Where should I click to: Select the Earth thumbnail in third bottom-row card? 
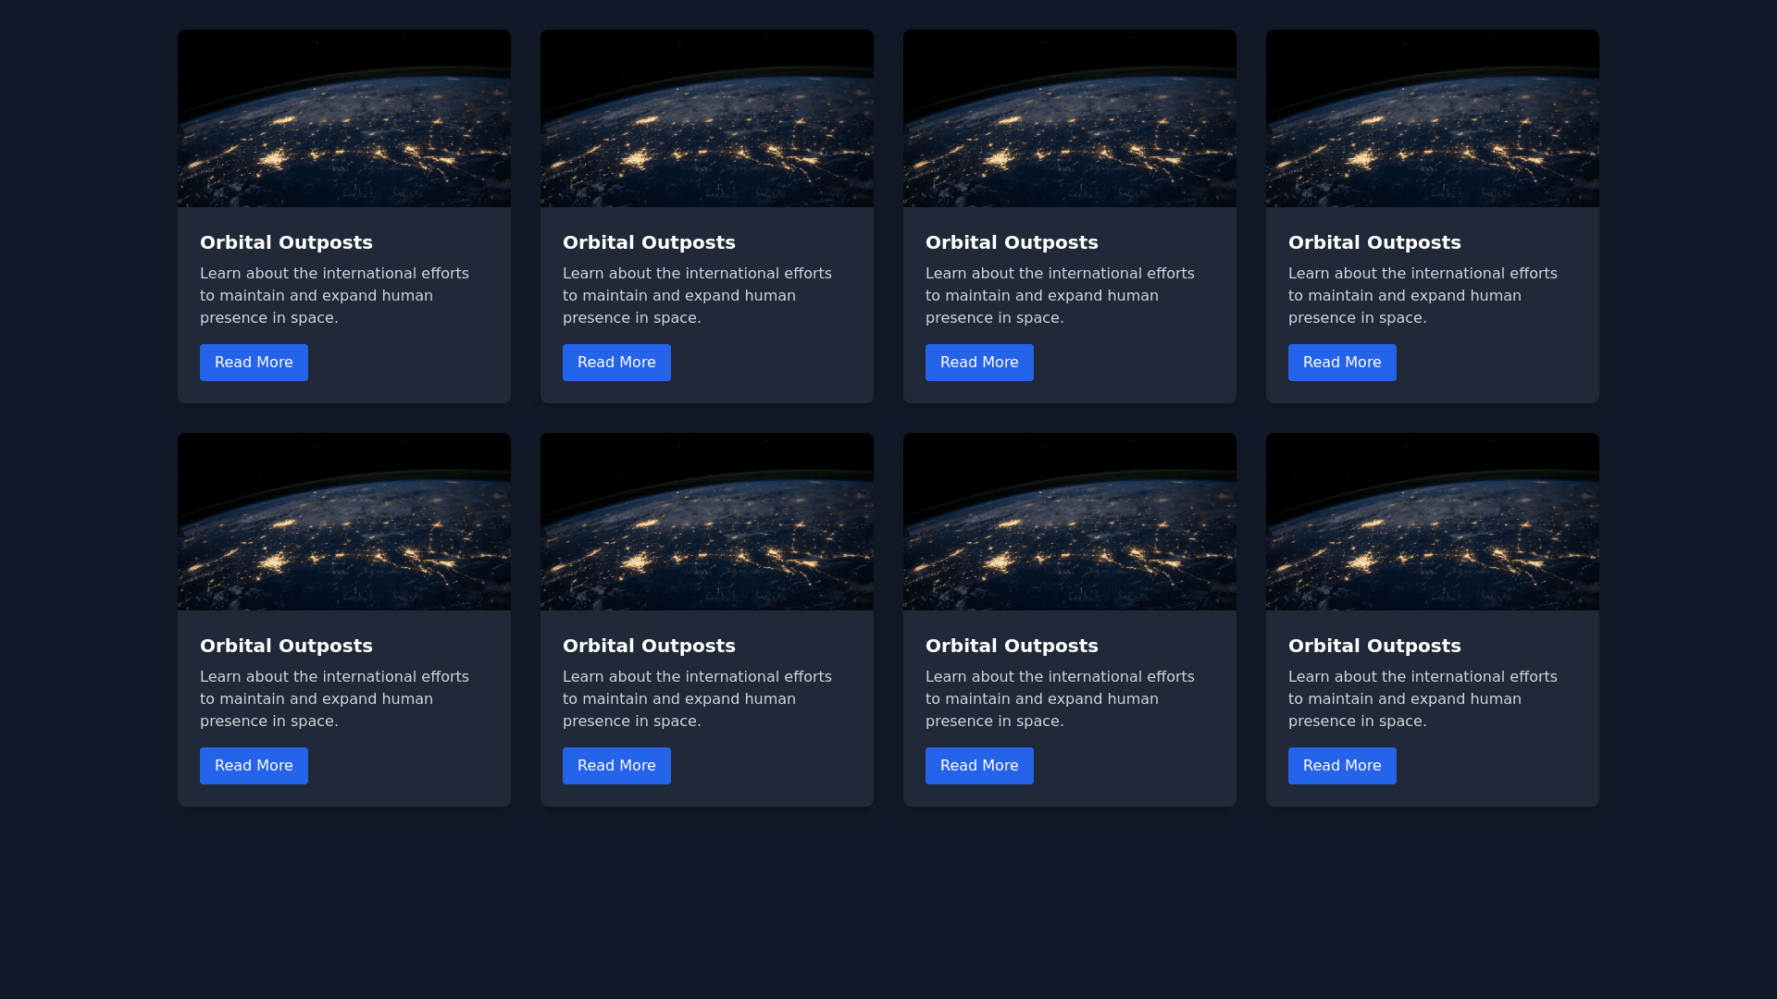coord(1070,522)
